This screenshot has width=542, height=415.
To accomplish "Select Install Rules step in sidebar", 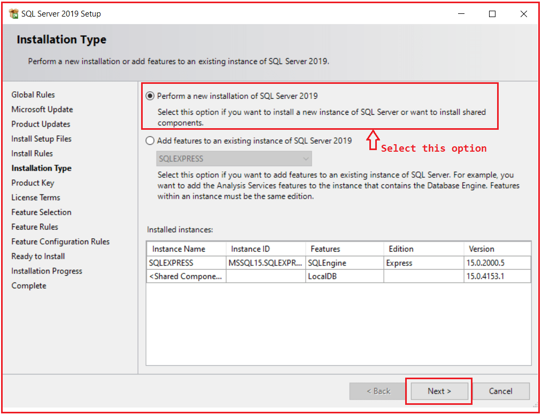I will [x=32, y=153].
